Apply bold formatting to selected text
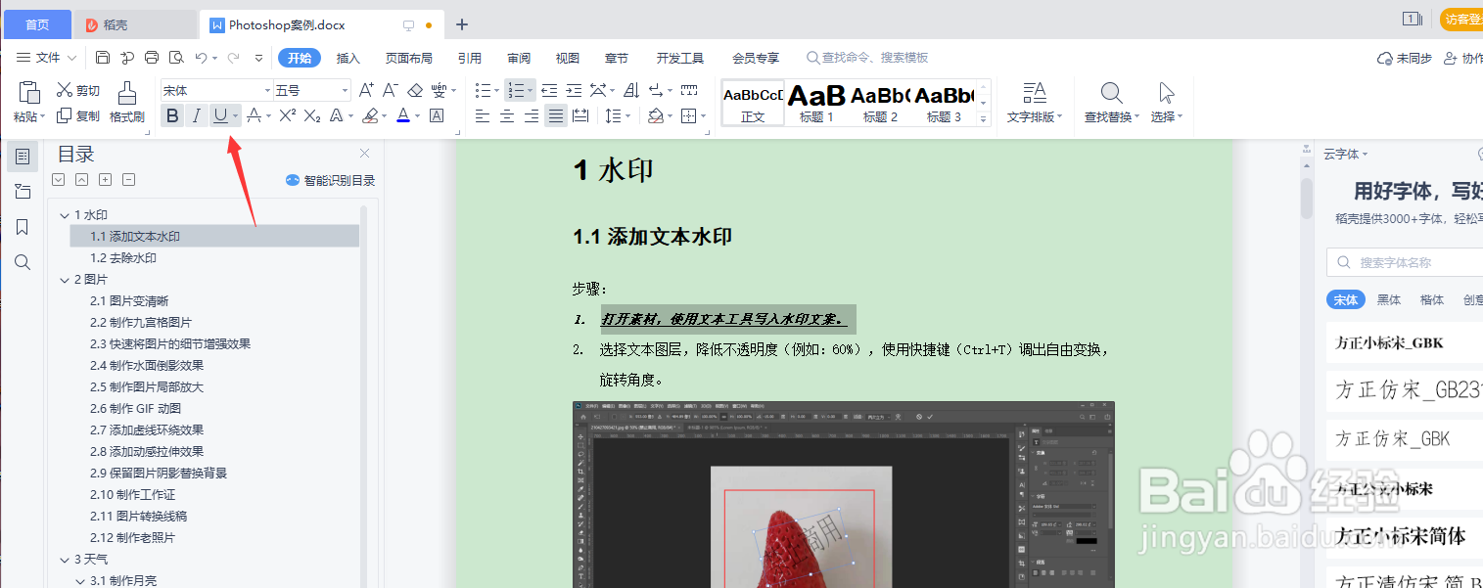1483x588 pixels. pos(172,115)
